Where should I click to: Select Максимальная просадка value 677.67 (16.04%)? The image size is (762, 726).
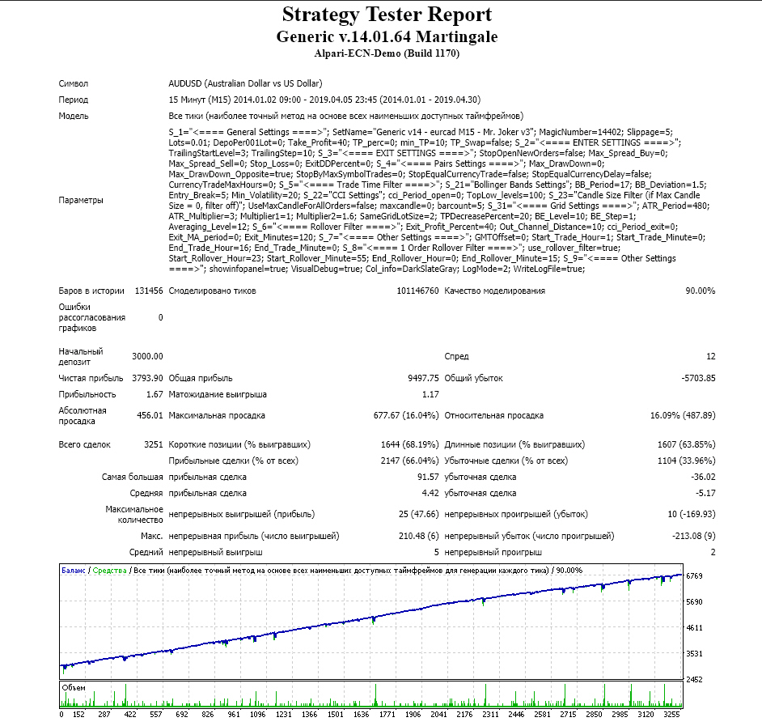click(x=406, y=416)
